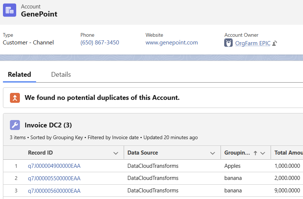Open the Record ID column menu chevron
Viewport: 303px width, 199px height.
coord(116,153)
